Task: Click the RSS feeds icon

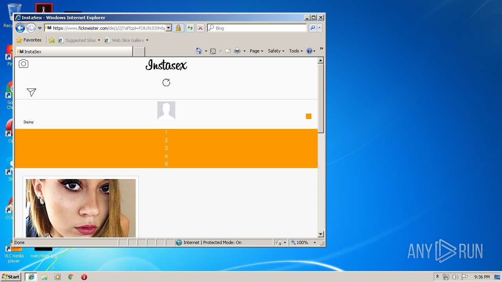Action: (213, 51)
